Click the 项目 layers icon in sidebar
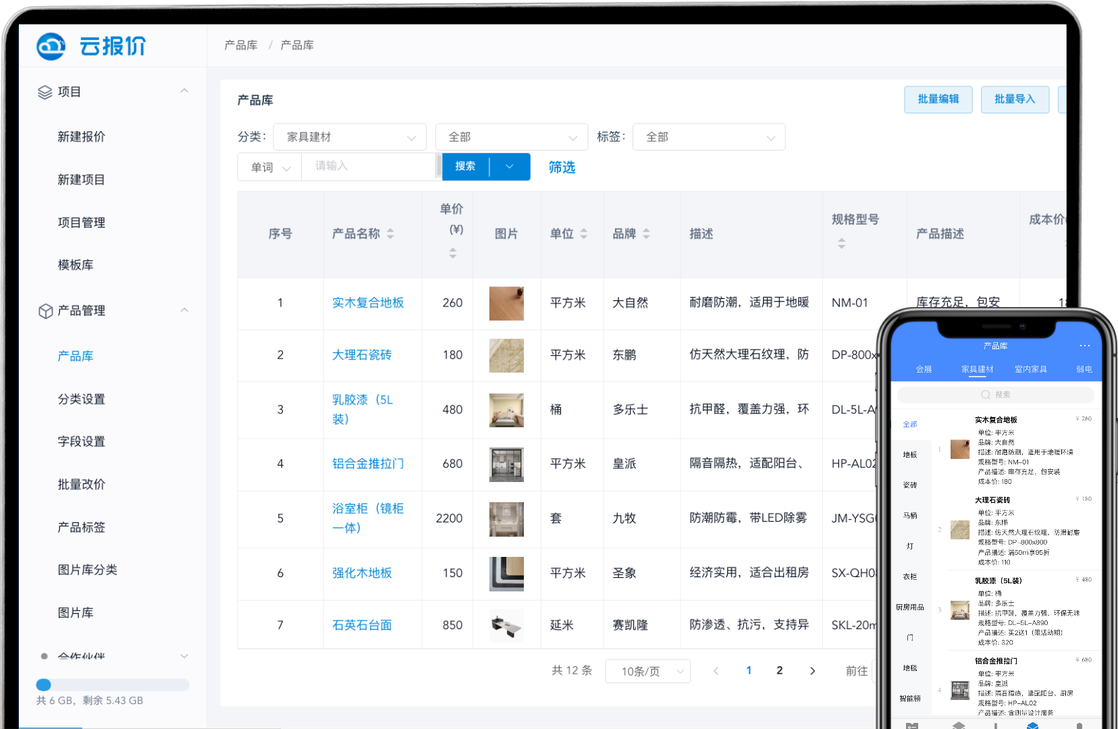This screenshot has width=1118, height=729. point(45,92)
